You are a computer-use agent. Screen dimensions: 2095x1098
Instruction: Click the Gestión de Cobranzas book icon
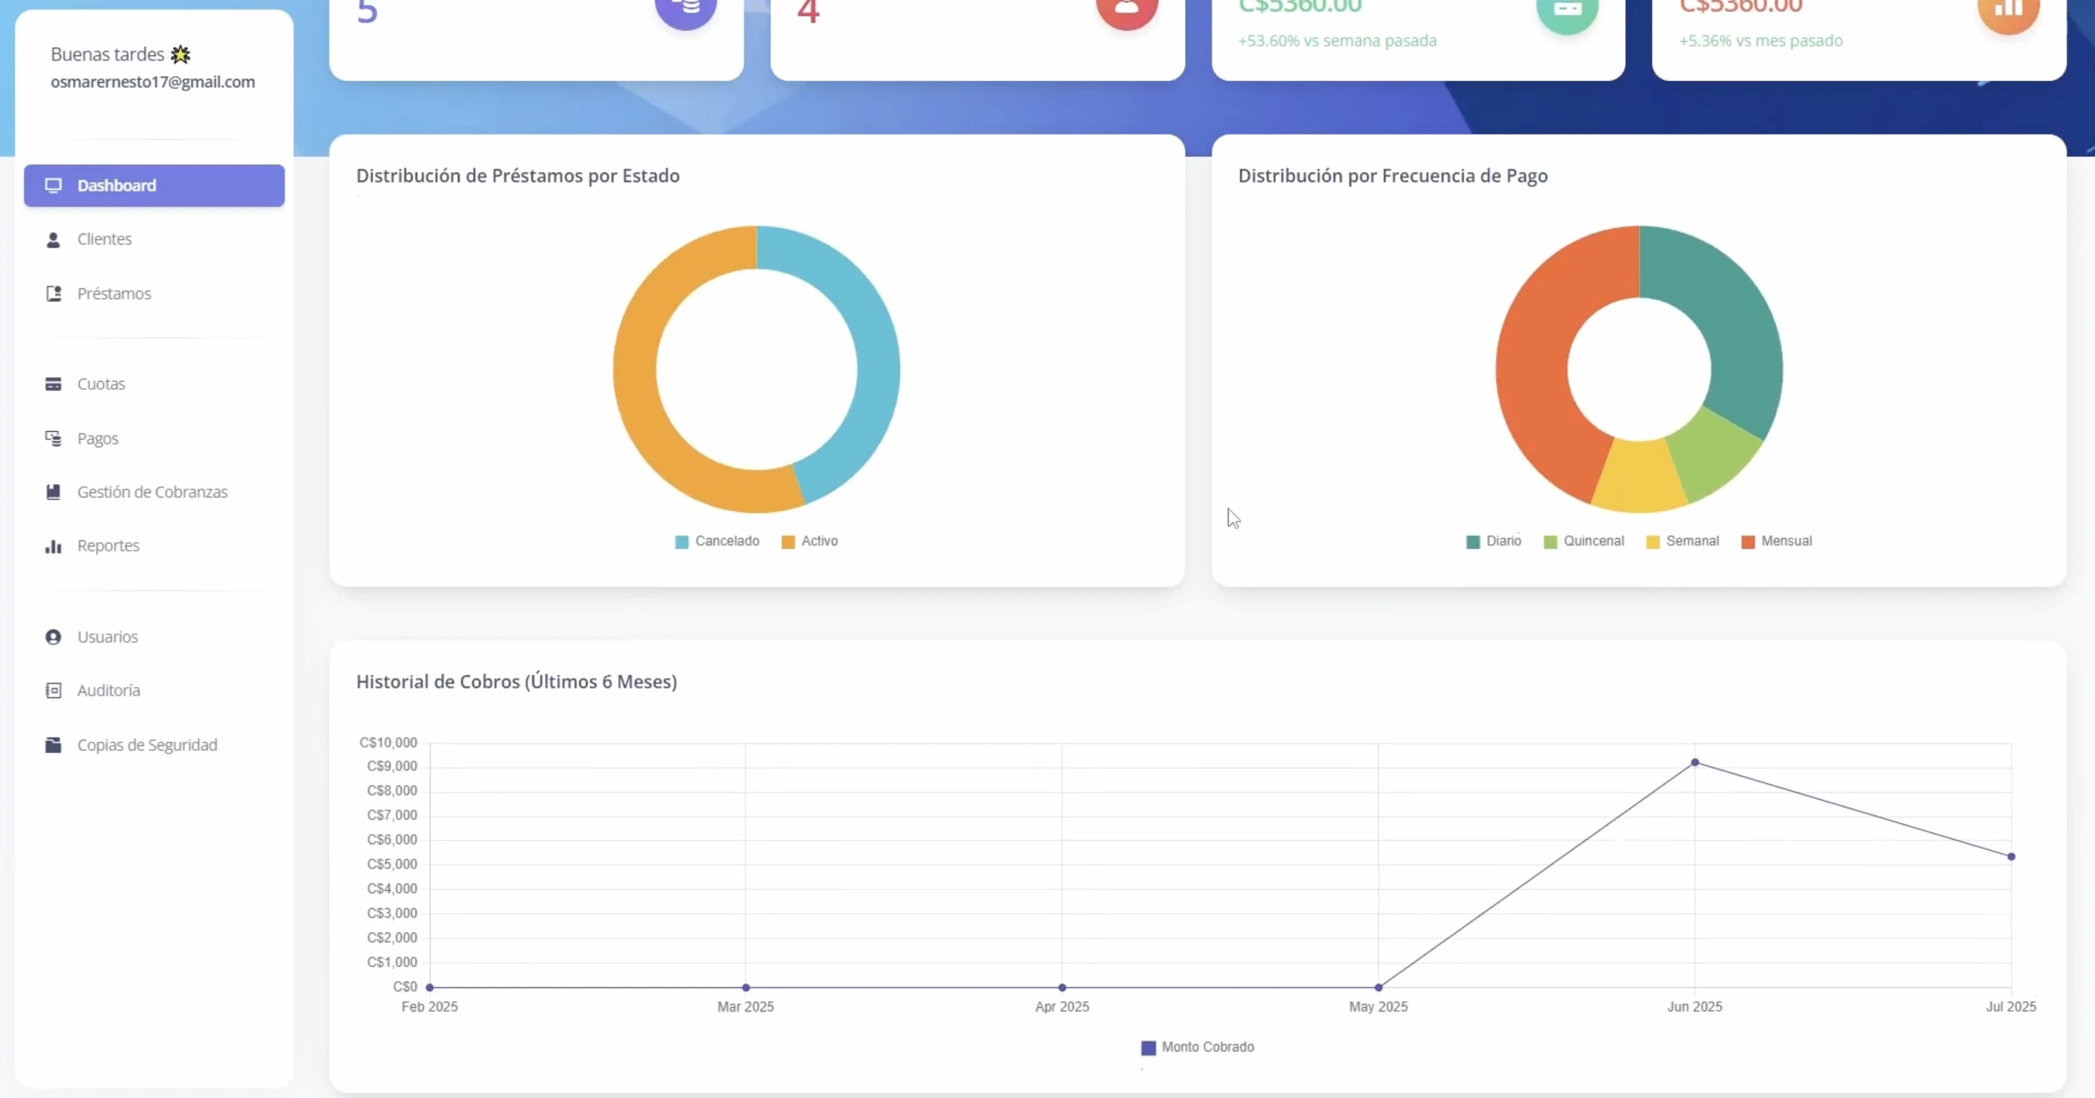coord(54,492)
